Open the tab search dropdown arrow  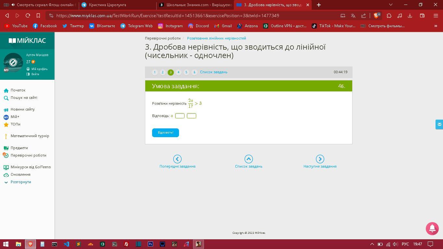coord(391,5)
